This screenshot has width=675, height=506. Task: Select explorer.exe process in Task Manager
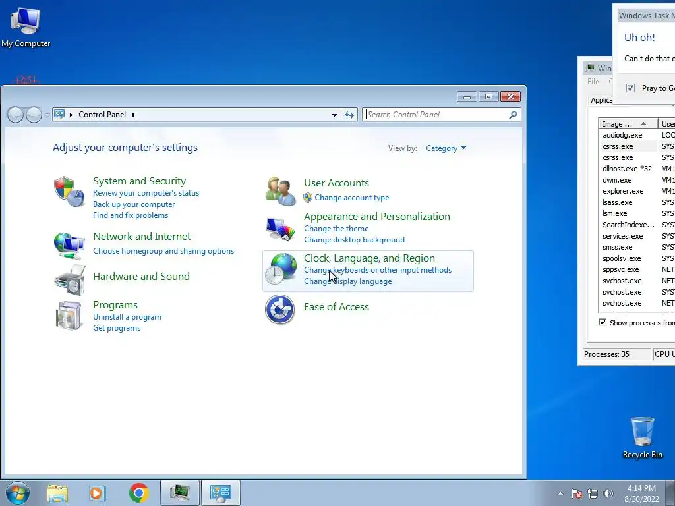tap(623, 191)
